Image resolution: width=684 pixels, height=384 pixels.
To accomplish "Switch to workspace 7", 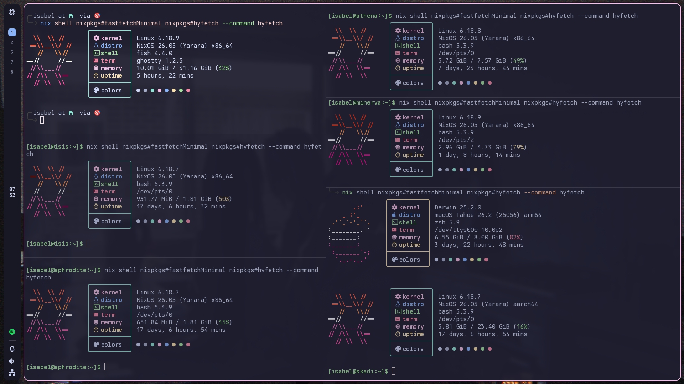I will 12,62.
